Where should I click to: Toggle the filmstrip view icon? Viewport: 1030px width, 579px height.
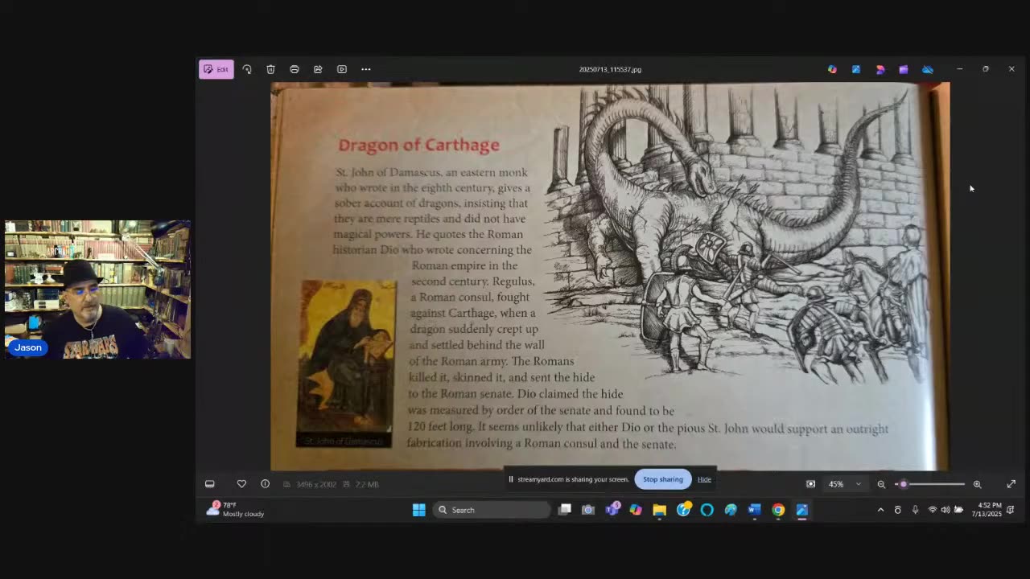(x=210, y=484)
